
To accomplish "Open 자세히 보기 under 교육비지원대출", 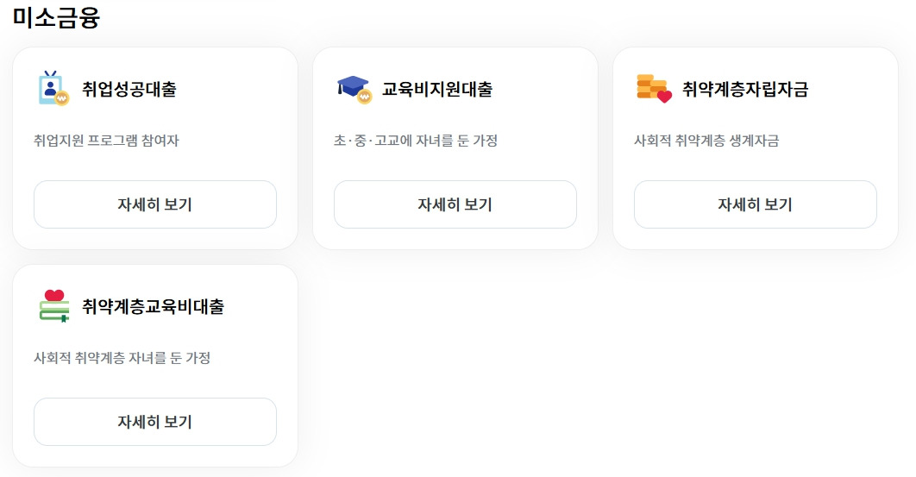I will point(455,204).
